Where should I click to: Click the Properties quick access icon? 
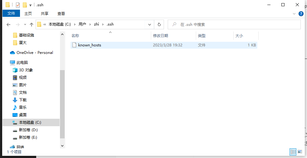coord(18,5)
